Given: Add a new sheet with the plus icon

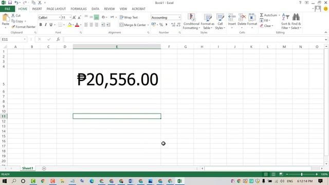Looking at the screenshot, I should pyautogui.click(x=44, y=169).
